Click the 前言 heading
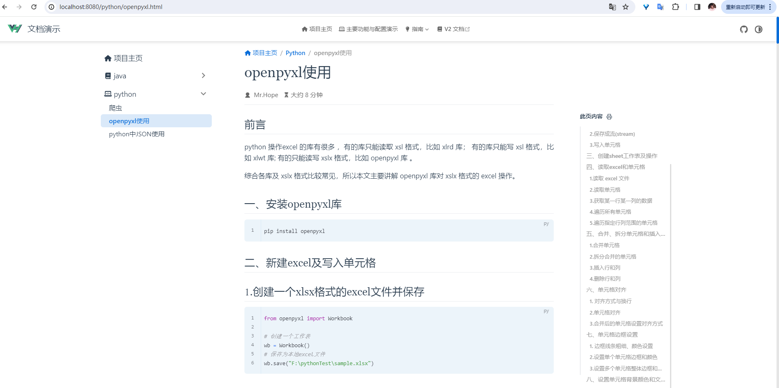 pyautogui.click(x=255, y=125)
